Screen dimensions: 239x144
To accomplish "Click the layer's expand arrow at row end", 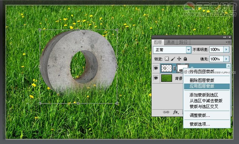I will coord(228,66).
